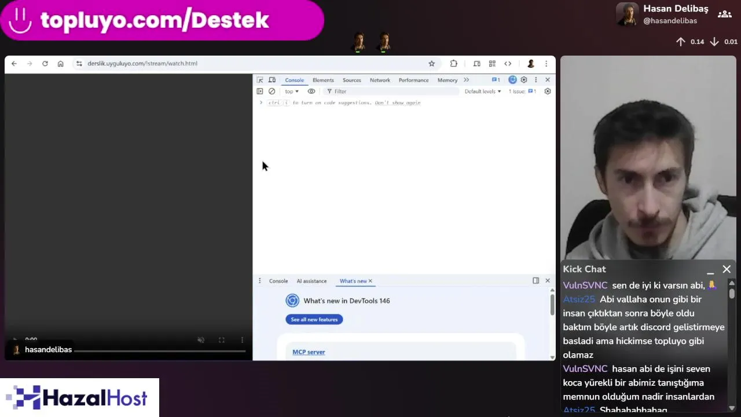The width and height of the screenshot is (741, 417).
Task: Reload the page with the refresh icon
Action: click(x=45, y=64)
